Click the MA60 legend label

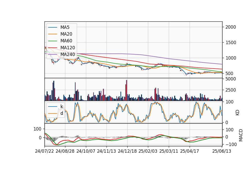(66, 41)
